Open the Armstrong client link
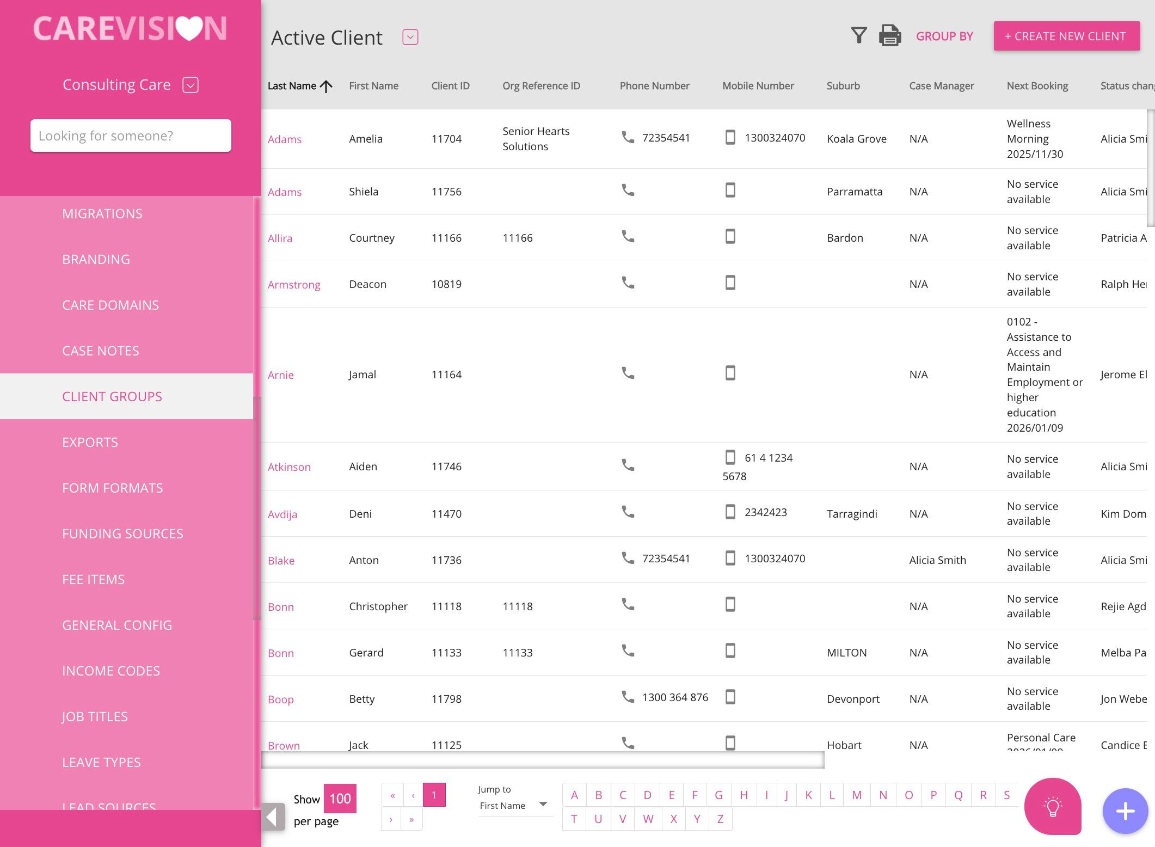Screen dimensions: 1155x847 point(293,285)
